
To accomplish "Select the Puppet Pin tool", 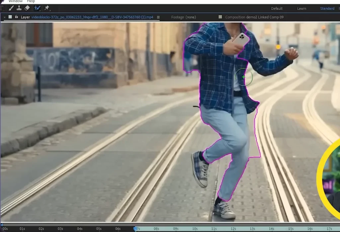I will pos(47,8).
